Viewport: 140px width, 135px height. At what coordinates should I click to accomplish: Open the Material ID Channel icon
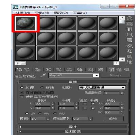click(90, 69)
